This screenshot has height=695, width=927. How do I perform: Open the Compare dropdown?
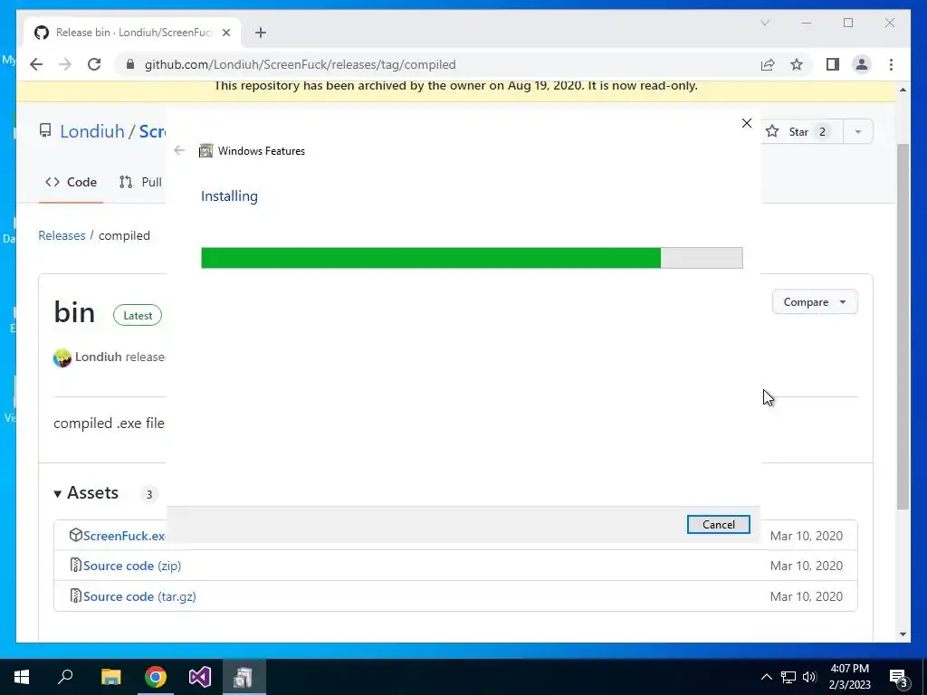[x=815, y=302]
